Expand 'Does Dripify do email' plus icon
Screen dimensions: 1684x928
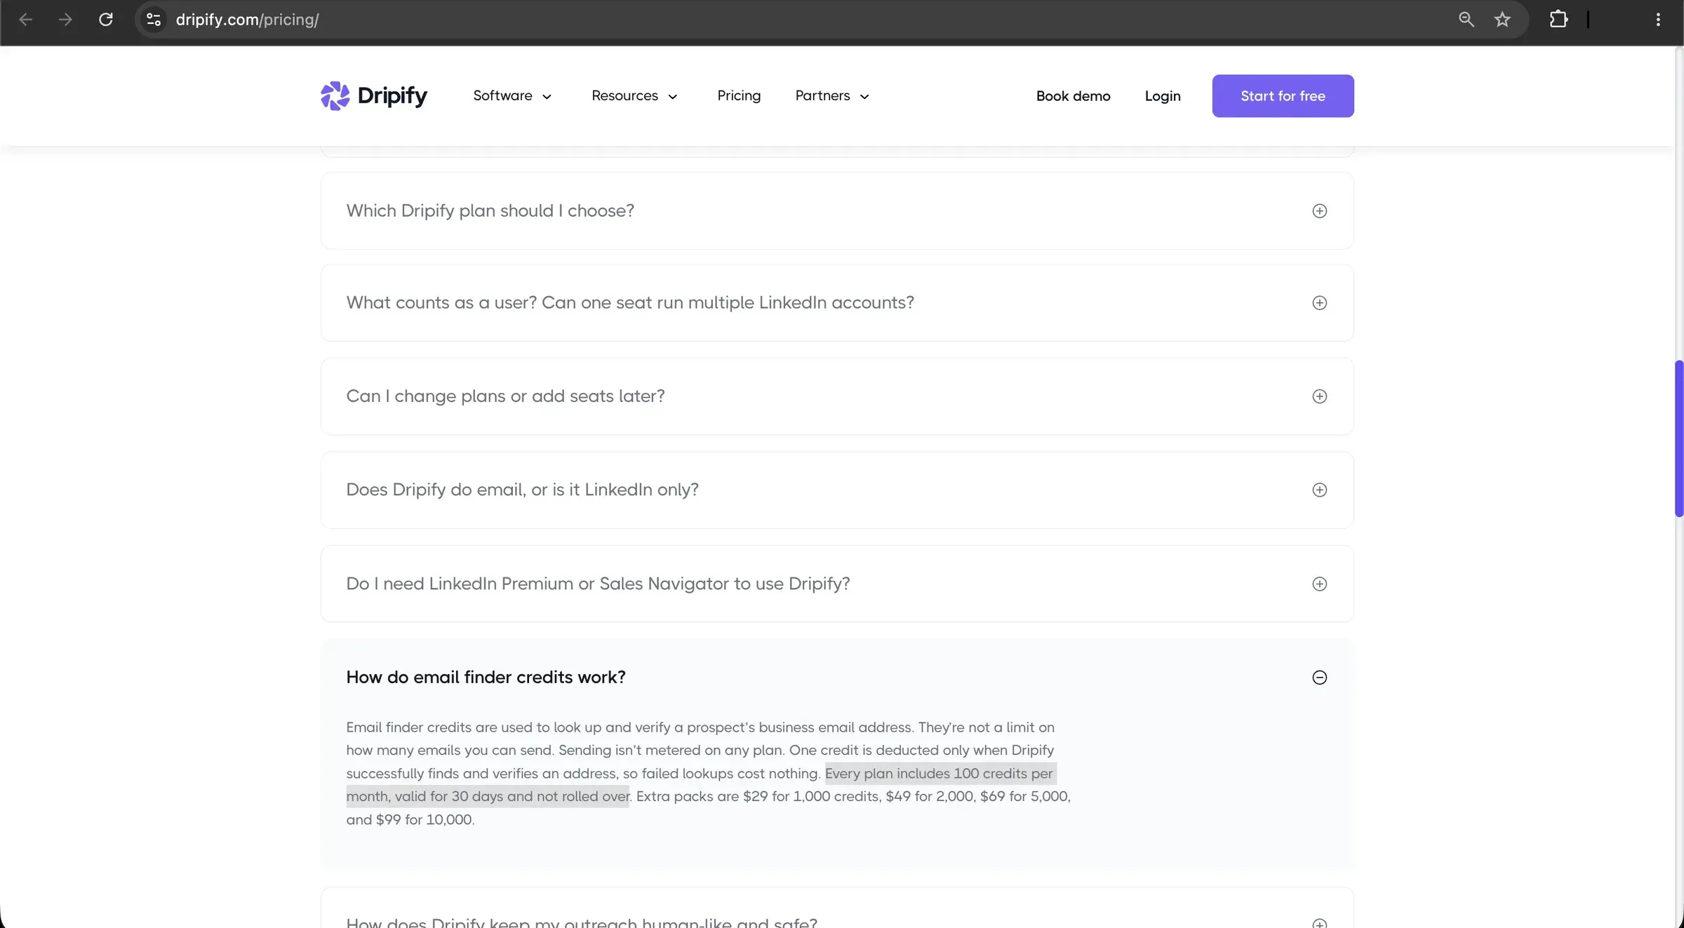1319,490
